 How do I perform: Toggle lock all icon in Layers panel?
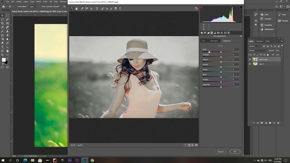pyautogui.click(x=268, y=55)
